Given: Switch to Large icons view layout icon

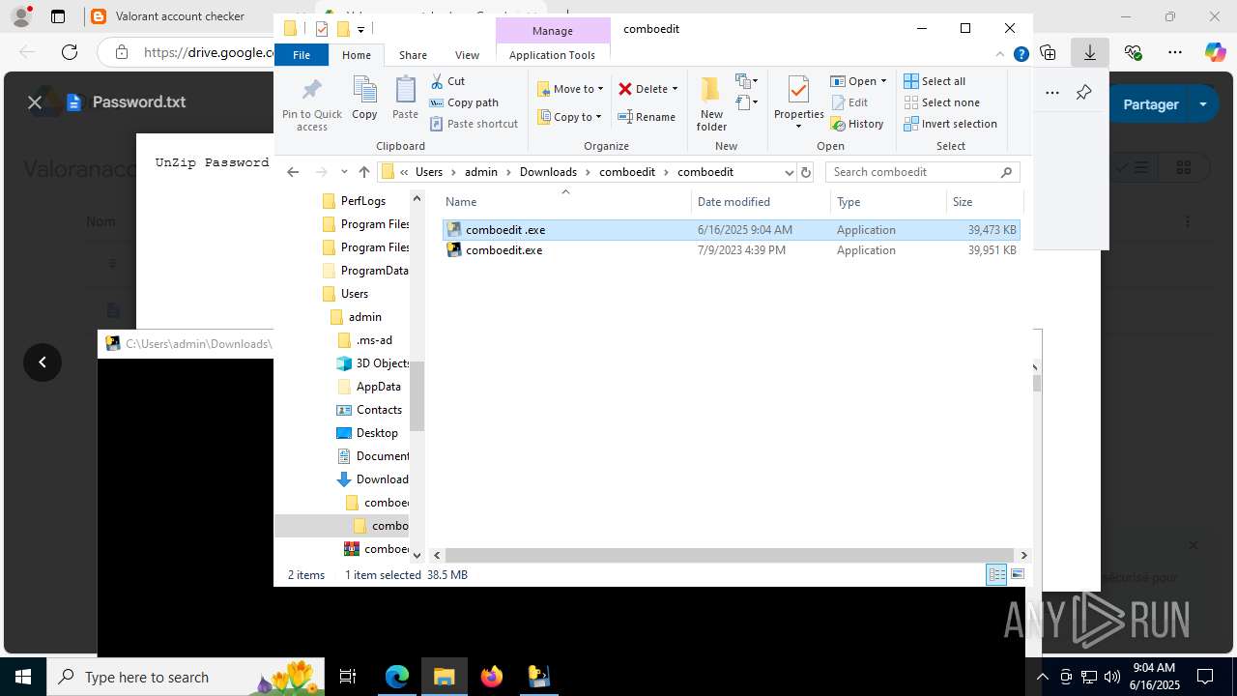Looking at the screenshot, I should coord(1017,575).
